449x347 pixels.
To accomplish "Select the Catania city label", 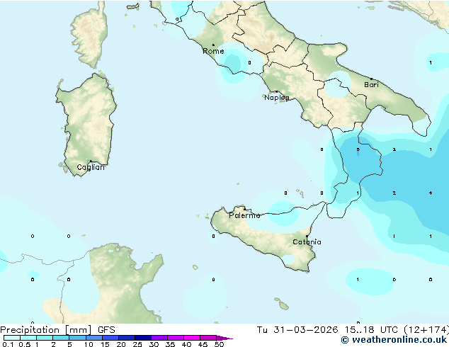I will [x=307, y=242].
